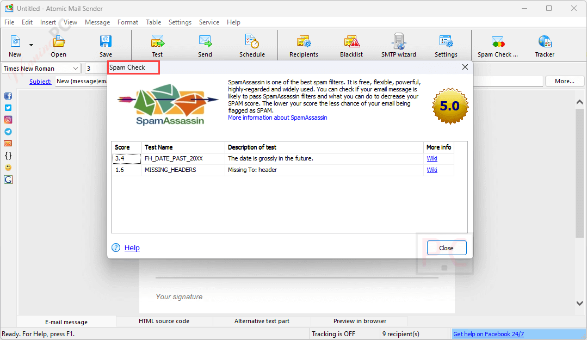Open the Help menu in menu bar
The width and height of the screenshot is (587, 340).
click(233, 22)
